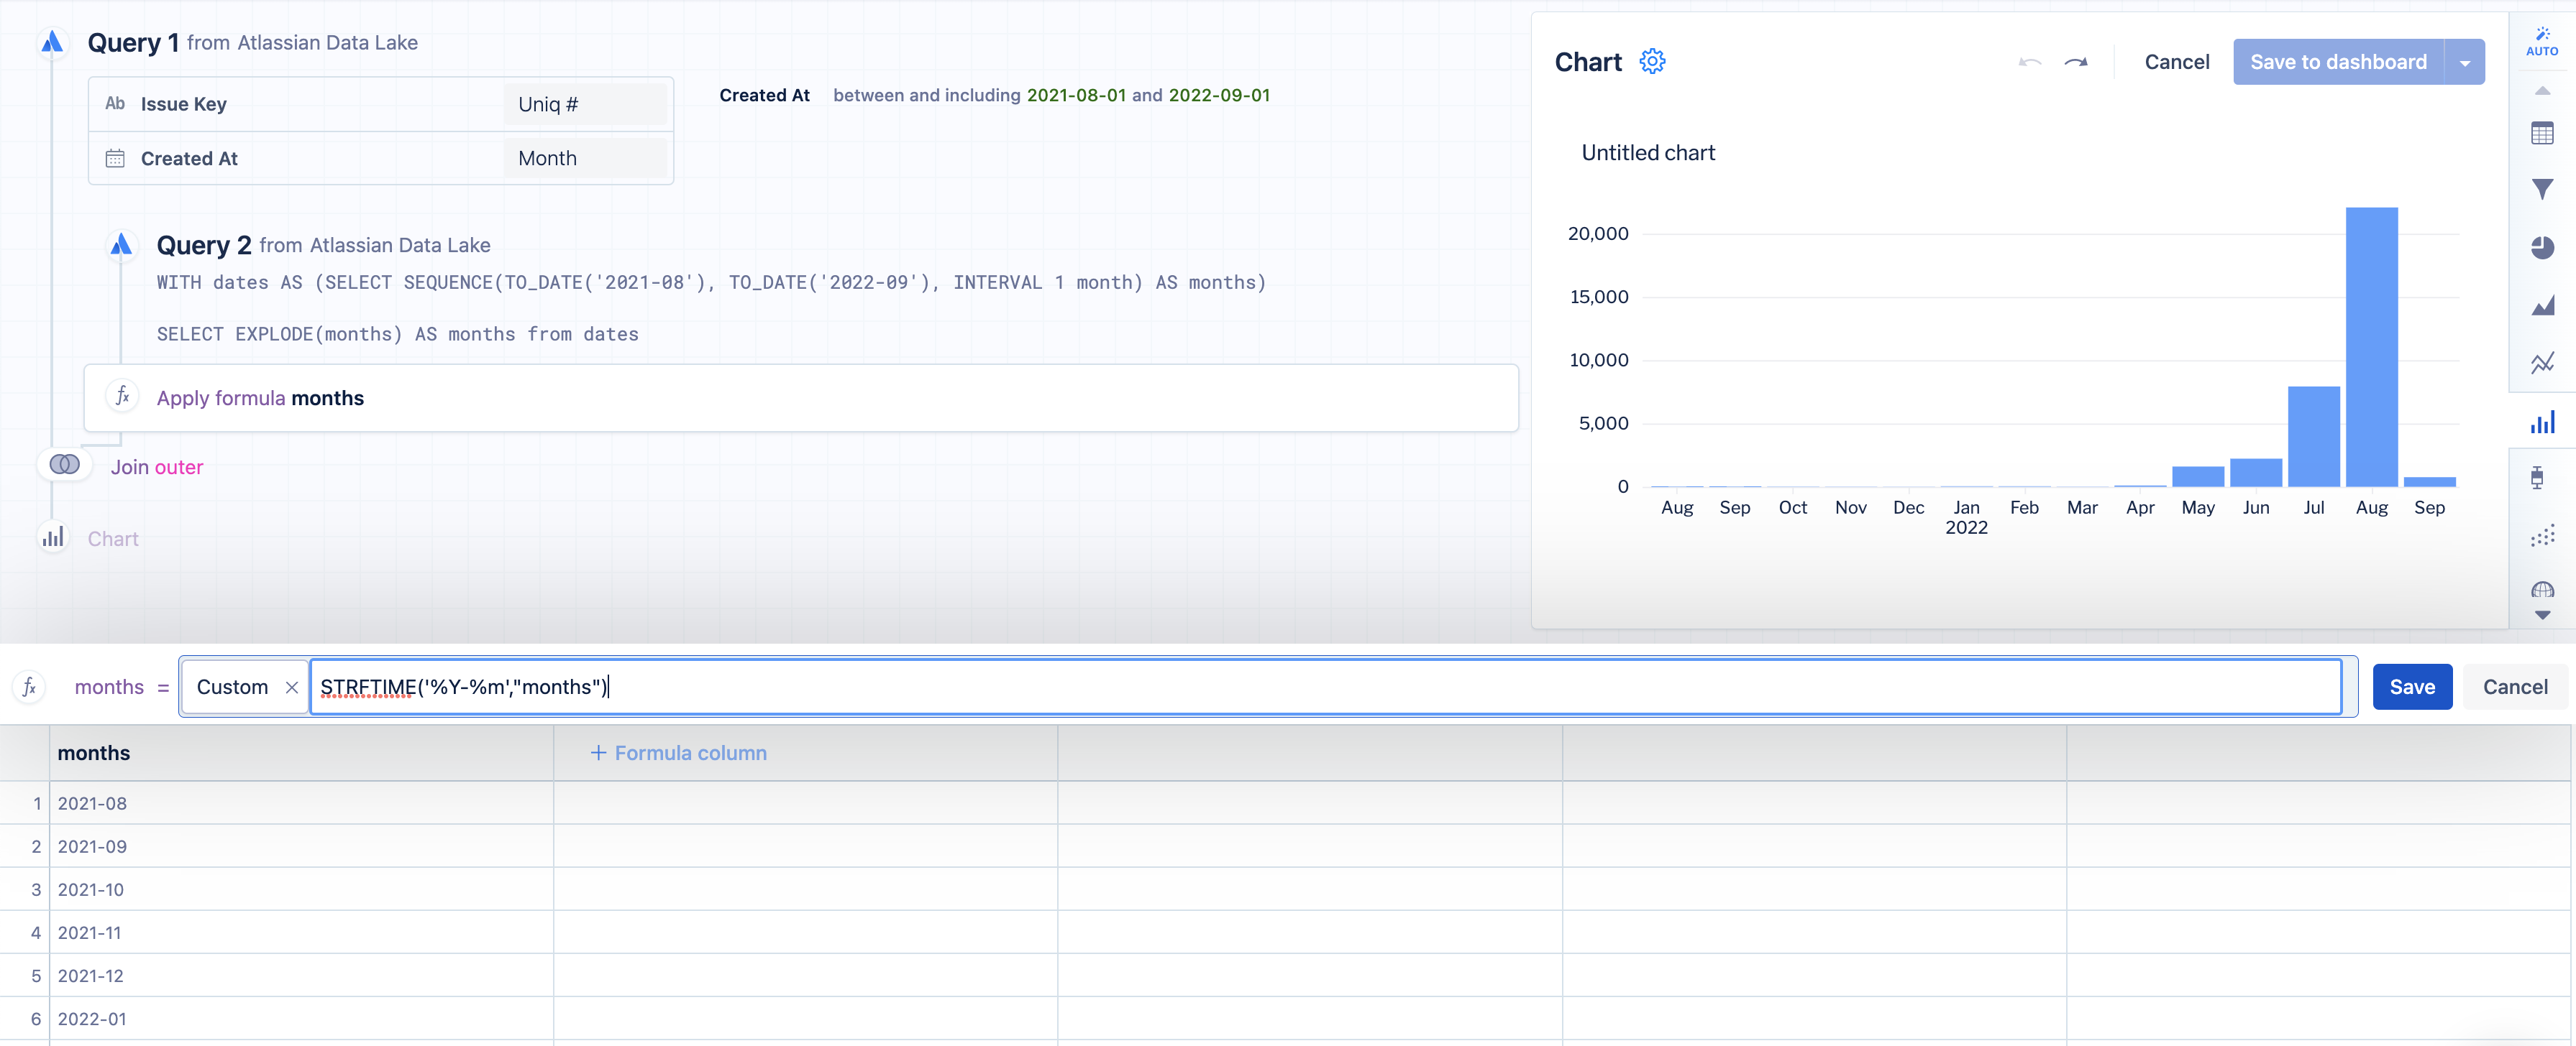The image size is (2576, 1046).
Task: Select the funnel chart type
Action: (x=2541, y=189)
